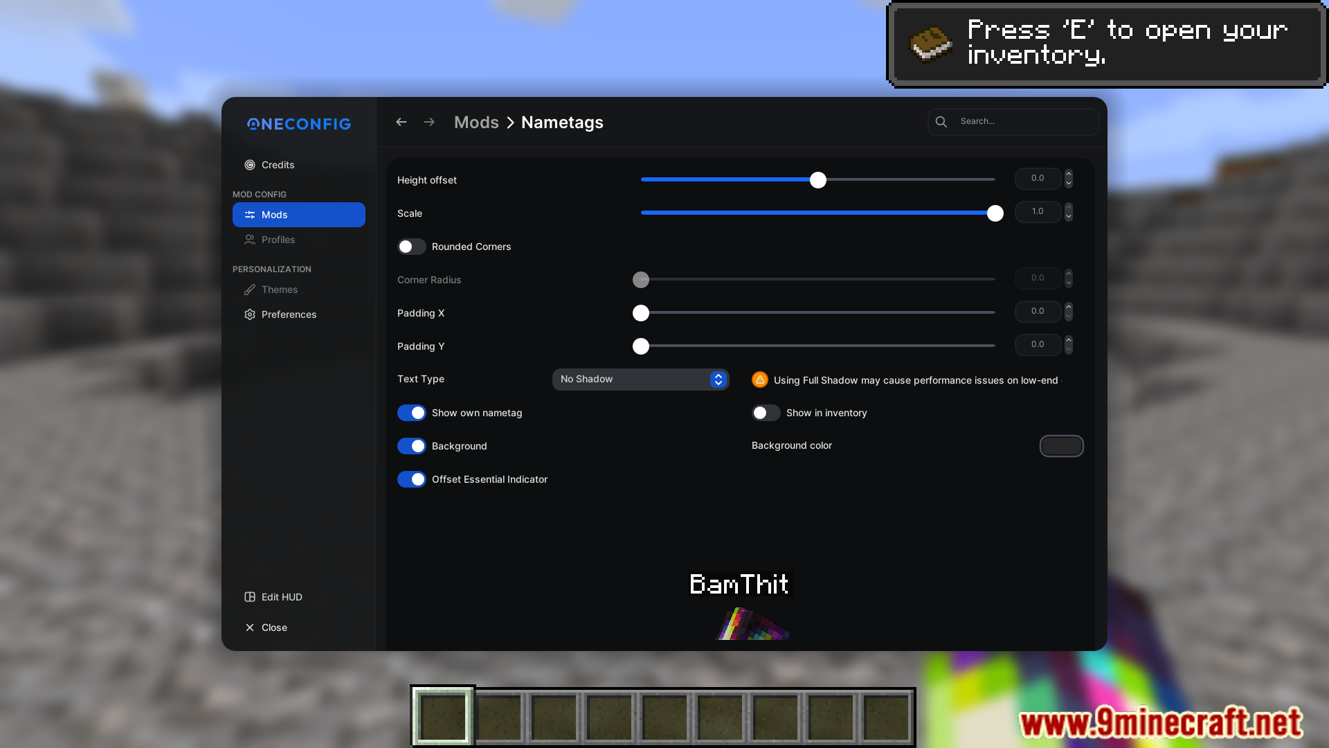The image size is (1329, 748).
Task: Click the Padding Y slider handle
Action: tap(641, 346)
